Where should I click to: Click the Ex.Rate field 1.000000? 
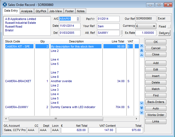(x=146, y=33)
